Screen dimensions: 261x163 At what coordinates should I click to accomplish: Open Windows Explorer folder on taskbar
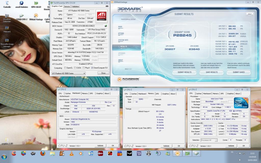click(x=53, y=153)
